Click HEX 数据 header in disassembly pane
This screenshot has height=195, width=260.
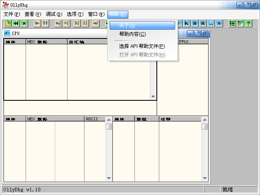click(46, 41)
